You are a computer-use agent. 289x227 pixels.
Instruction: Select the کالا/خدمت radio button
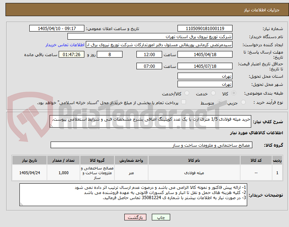tap(187, 93)
